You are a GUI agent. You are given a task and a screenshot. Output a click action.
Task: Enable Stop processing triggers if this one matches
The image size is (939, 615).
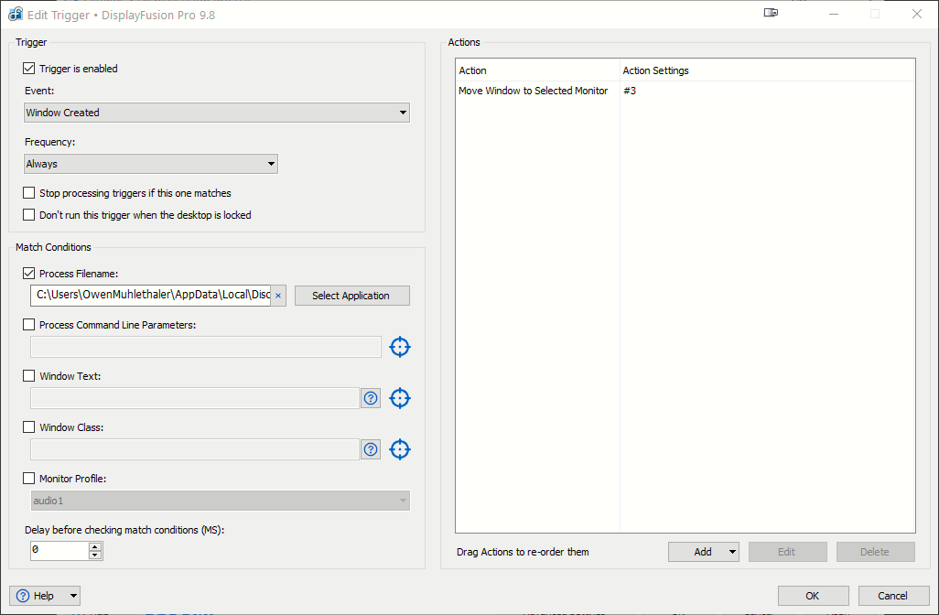point(29,193)
